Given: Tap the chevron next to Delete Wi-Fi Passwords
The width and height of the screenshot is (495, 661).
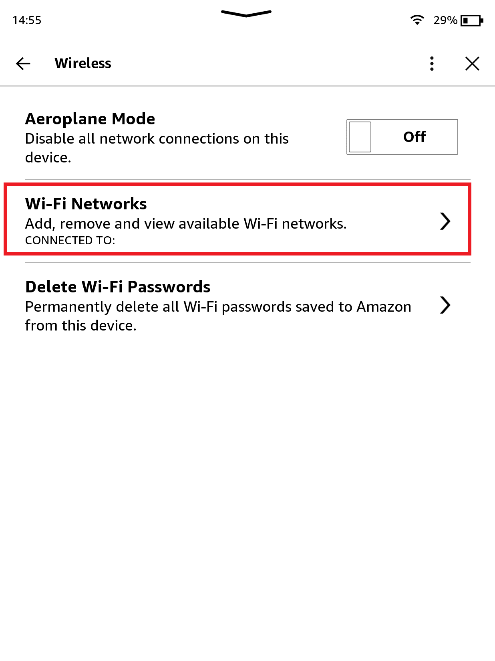Looking at the screenshot, I should tap(445, 305).
